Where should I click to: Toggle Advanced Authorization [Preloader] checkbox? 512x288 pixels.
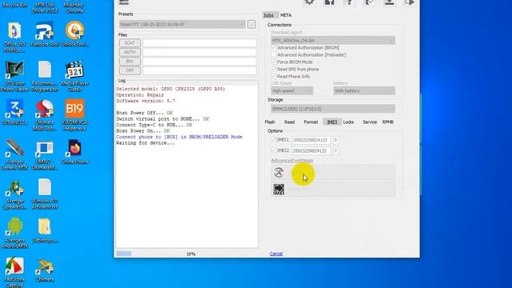274,55
